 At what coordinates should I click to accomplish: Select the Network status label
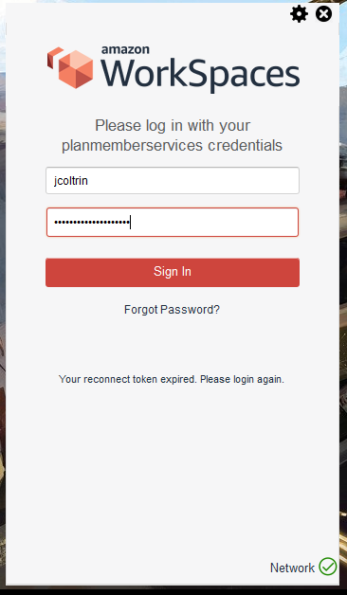coord(292,568)
